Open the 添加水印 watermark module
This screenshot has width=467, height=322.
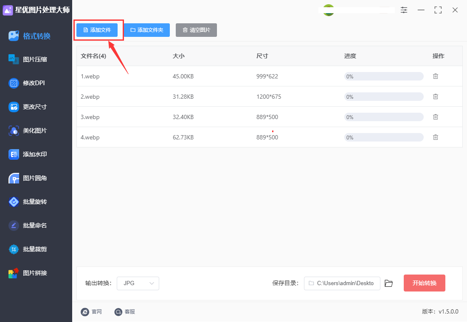[28, 154]
